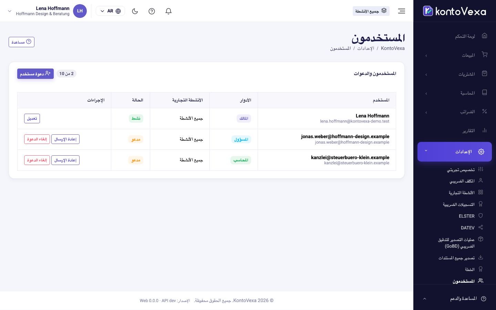Click the التسجيلات الضريبية badge icon

(481, 204)
